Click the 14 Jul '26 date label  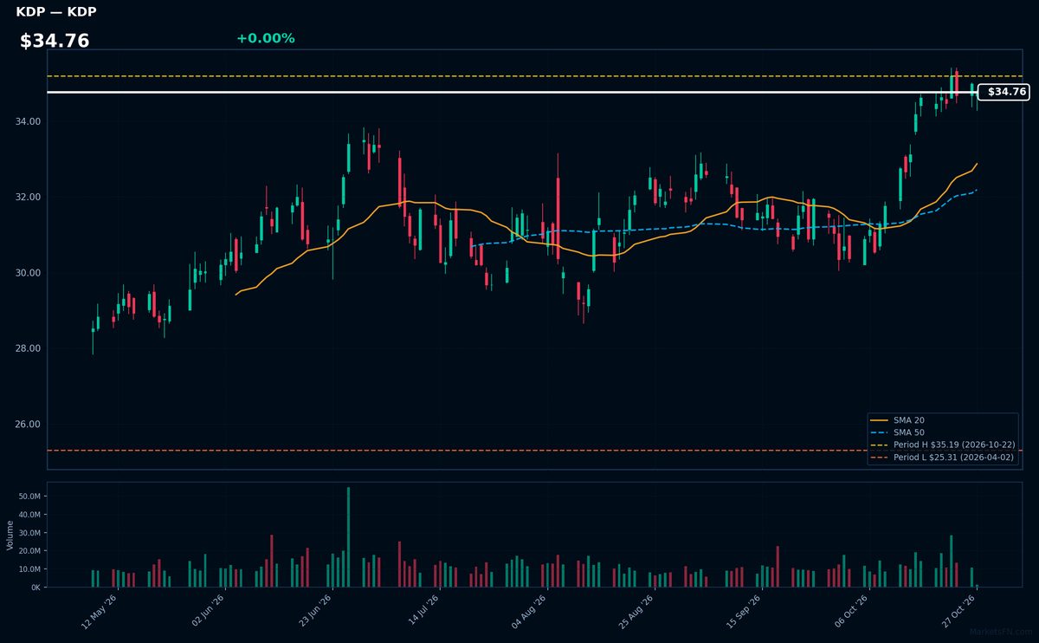(423, 612)
